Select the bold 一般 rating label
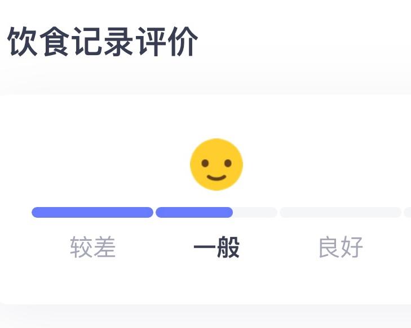The width and height of the screenshot is (411, 328). coord(216,248)
